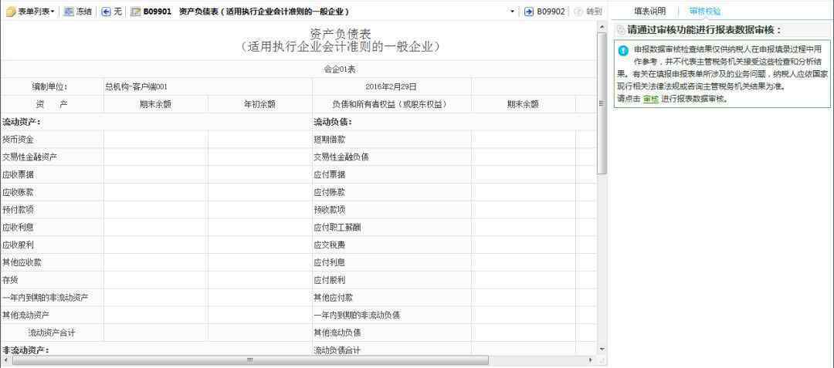Switch to the 填表说明 tab
Viewport: 834px width, 368px height.
(649, 12)
